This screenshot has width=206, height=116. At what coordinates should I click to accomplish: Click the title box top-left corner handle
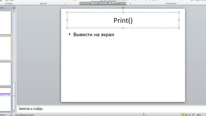pos(67,12)
